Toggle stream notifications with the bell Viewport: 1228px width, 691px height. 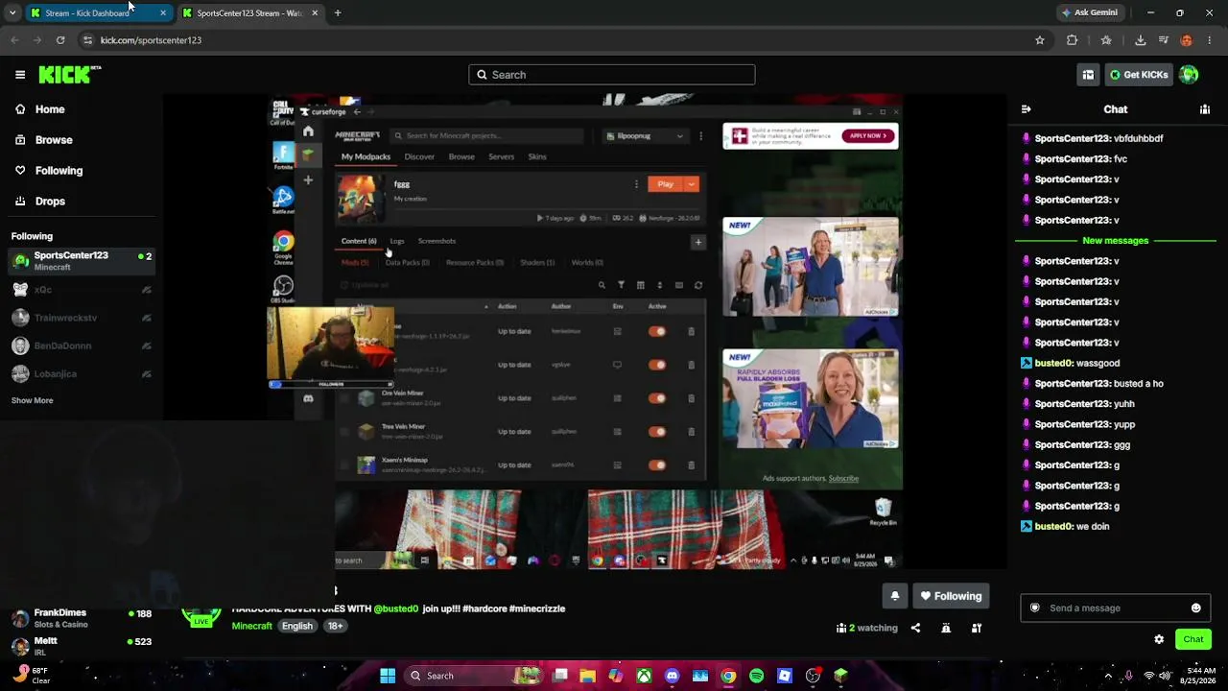[x=894, y=596]
